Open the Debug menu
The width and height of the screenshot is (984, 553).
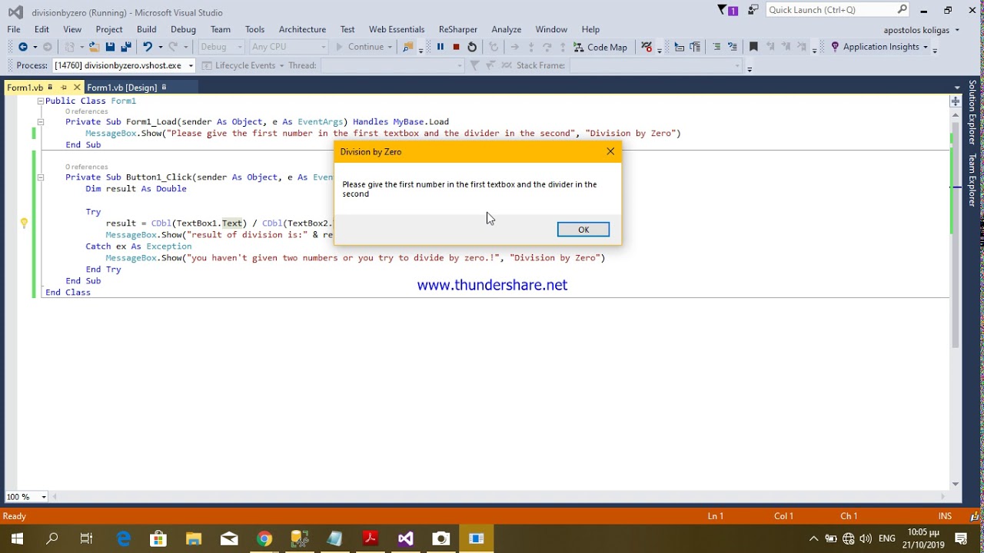click(x=183, y=29)
